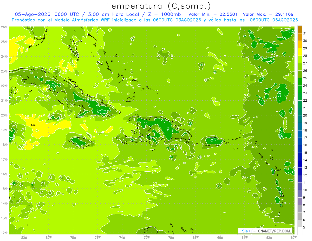Click the blue 'Sis' logo text
The height and width of the screenshot is (241, 312).
pyautogui.click(x=244, y=231)
